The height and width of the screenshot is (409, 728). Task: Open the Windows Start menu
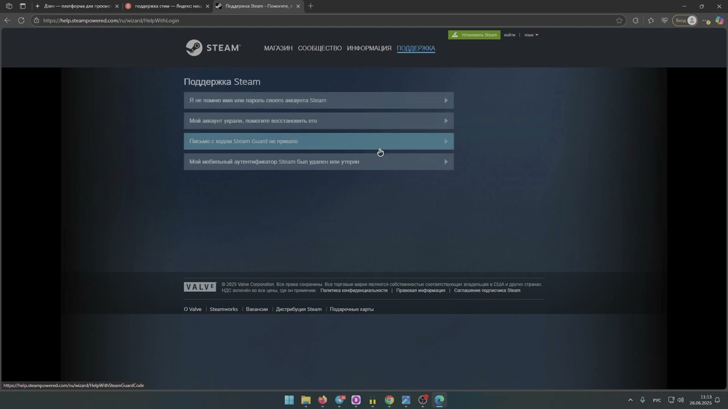coord(289,400)
